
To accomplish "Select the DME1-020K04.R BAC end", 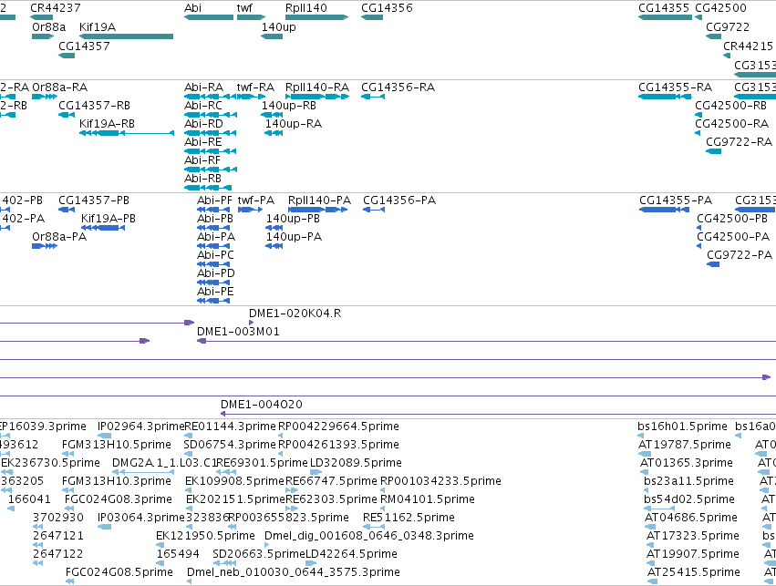I will pos(252,323).
